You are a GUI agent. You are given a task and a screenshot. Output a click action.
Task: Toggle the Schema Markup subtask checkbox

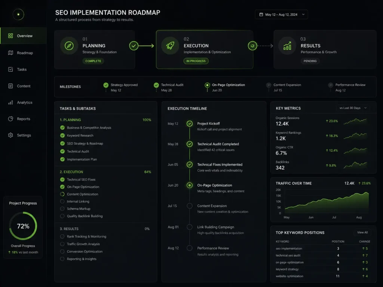click(x=62, y=209)
